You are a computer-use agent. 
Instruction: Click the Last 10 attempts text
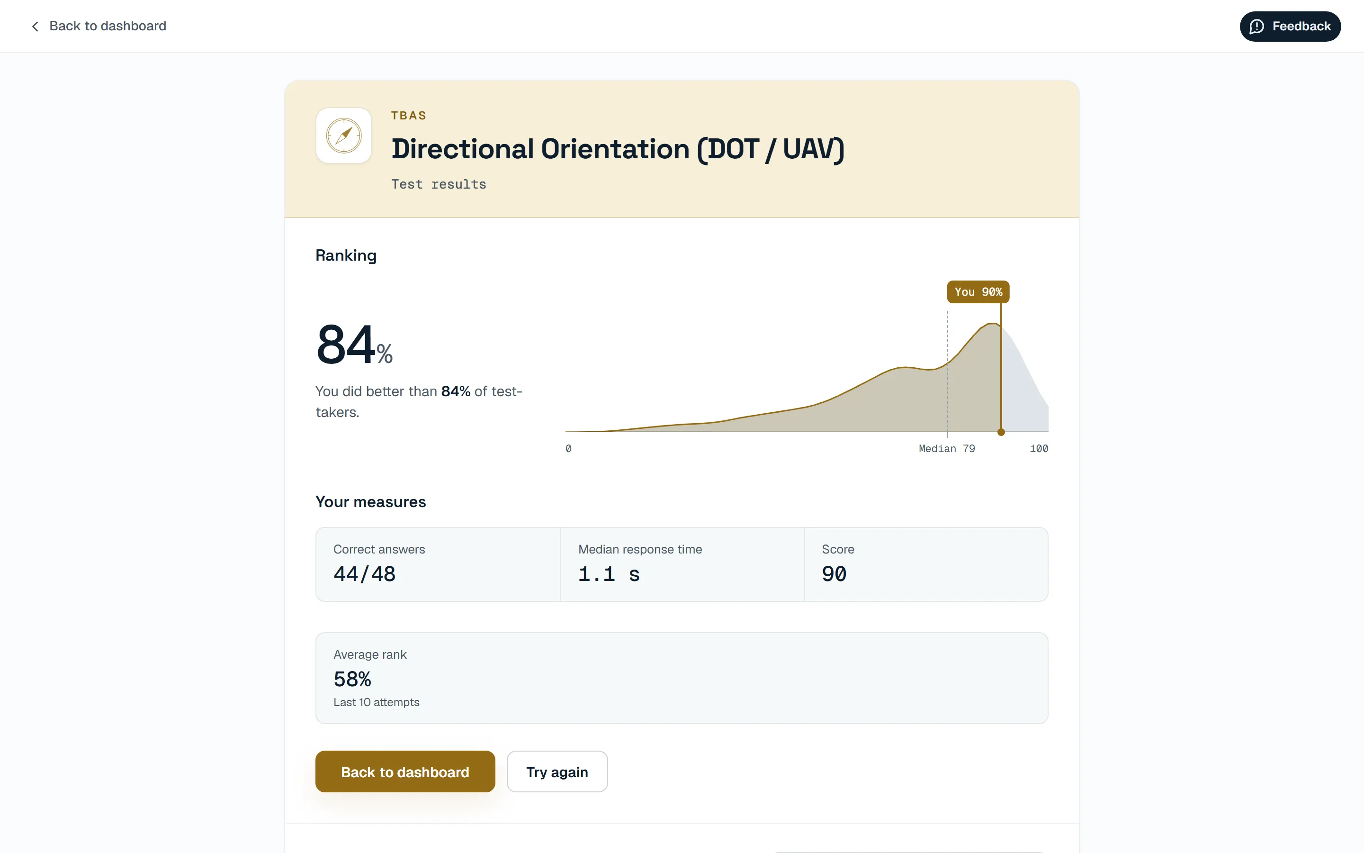(x=377, y=702)
